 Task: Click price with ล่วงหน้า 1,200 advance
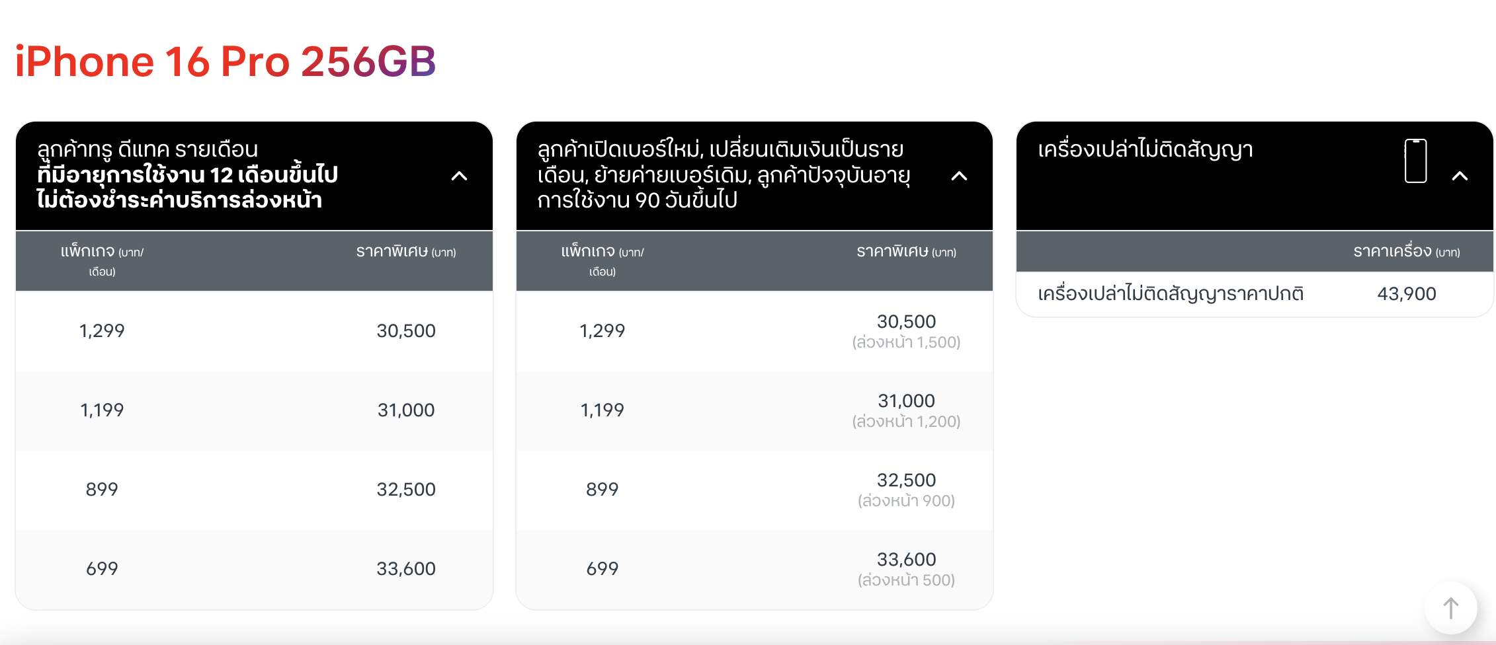click(x=906, y=410)
